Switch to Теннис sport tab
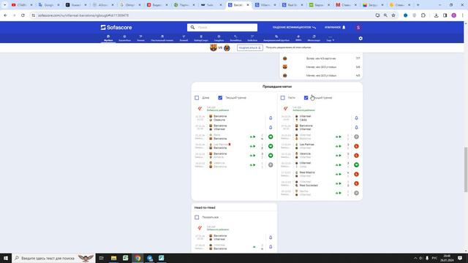Image resolution: width=468 pixels, height=263 pixels. (x=140, y=39)
